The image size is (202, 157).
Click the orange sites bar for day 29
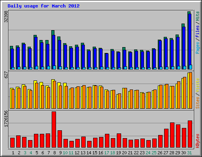pos(179,95)
